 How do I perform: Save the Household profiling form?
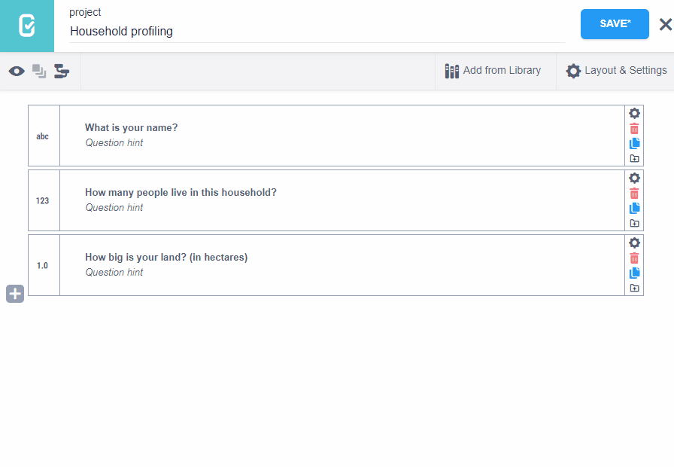coord(615,24)
